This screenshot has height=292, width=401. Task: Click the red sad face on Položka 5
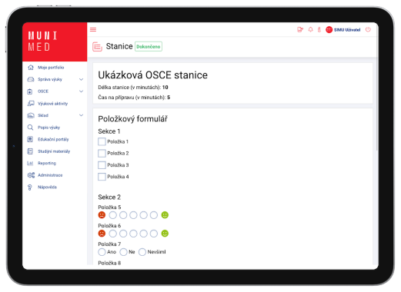102,215
